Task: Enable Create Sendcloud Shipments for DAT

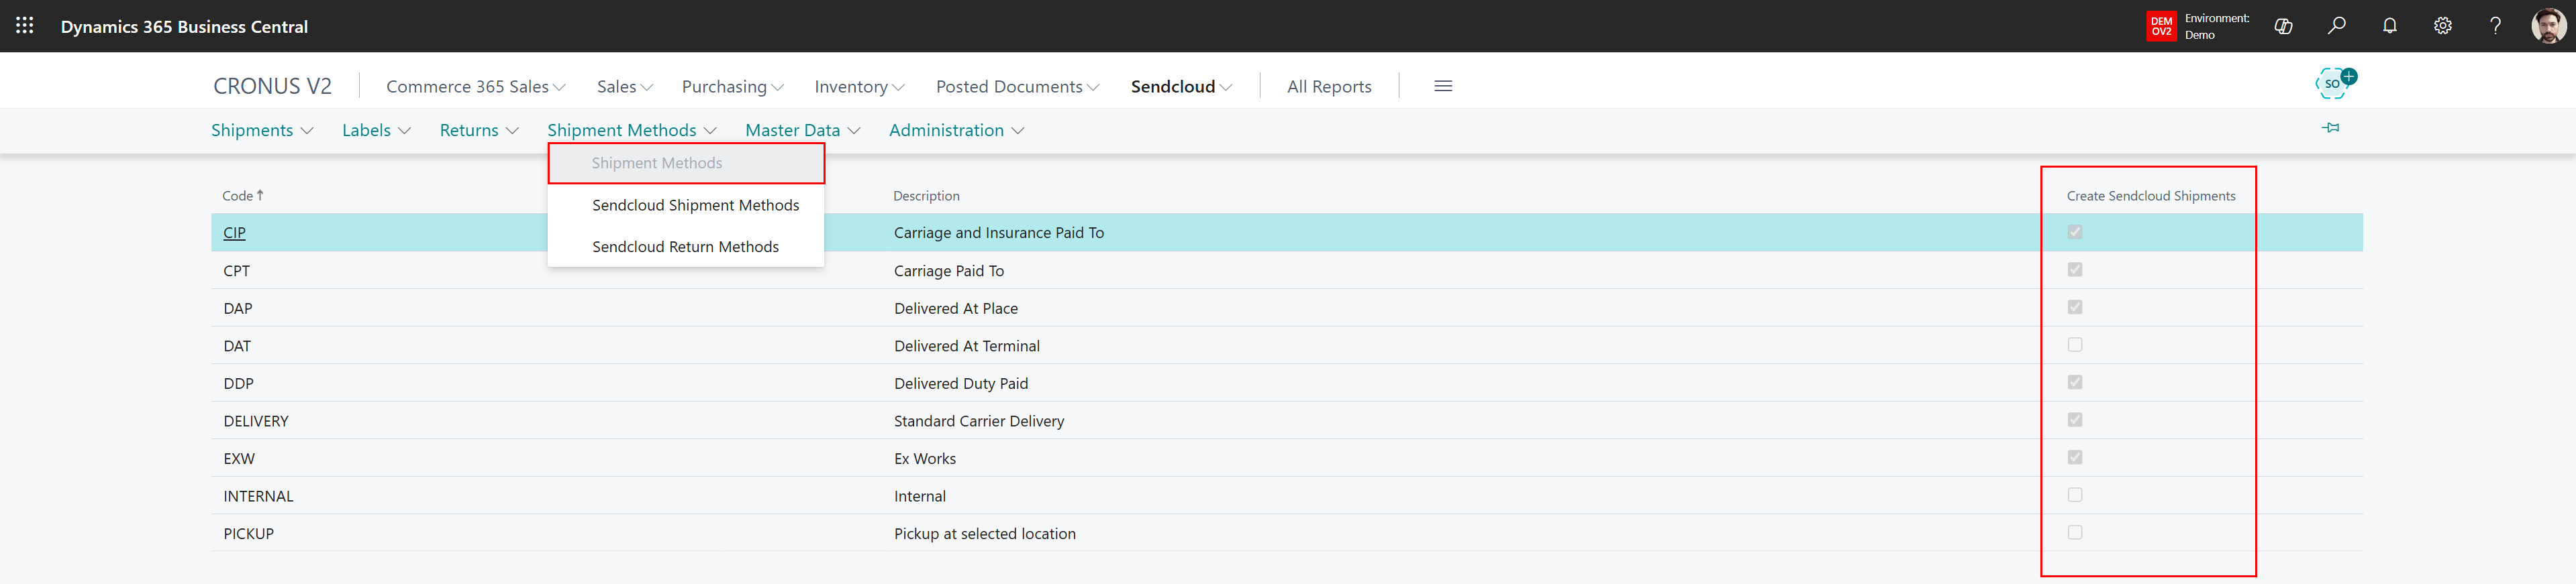Action: coord(2075,345)
